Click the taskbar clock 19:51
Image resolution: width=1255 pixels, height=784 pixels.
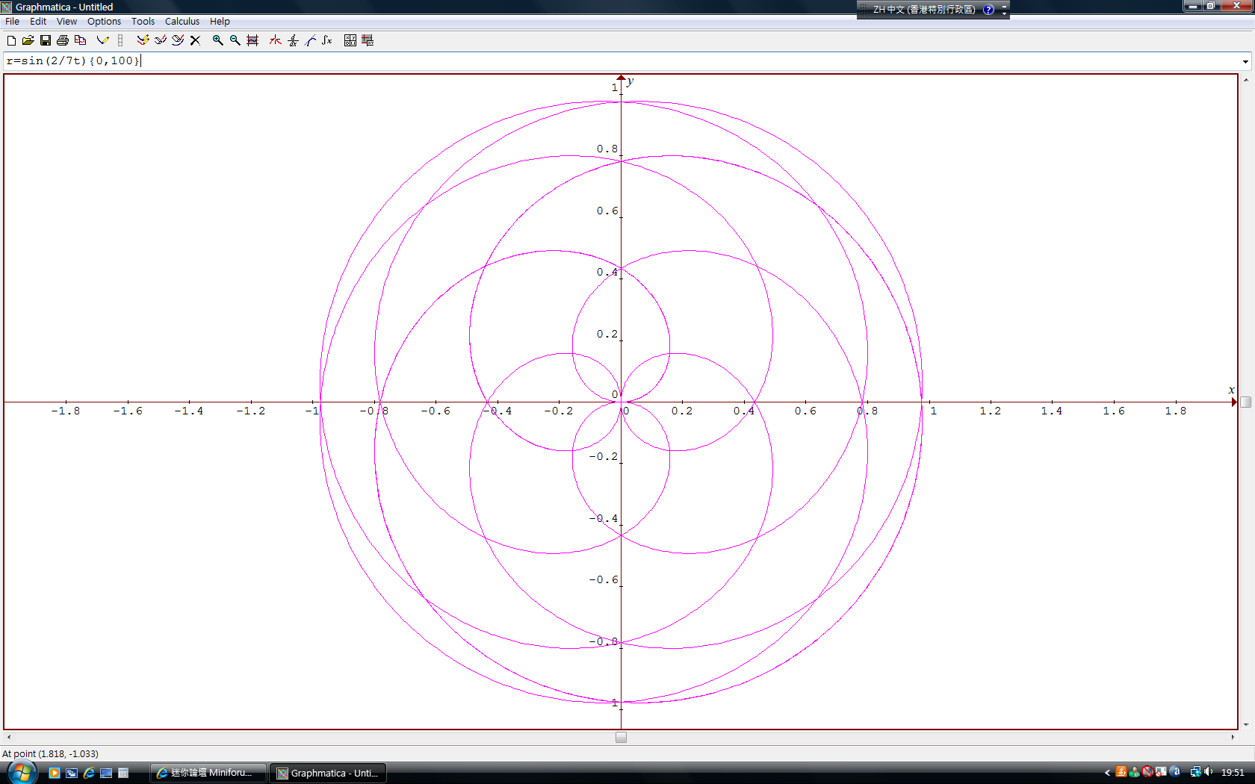click(x=1233, y=773)
